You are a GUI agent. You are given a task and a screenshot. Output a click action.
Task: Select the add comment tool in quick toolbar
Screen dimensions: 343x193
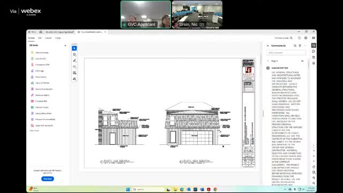point(74,55)
